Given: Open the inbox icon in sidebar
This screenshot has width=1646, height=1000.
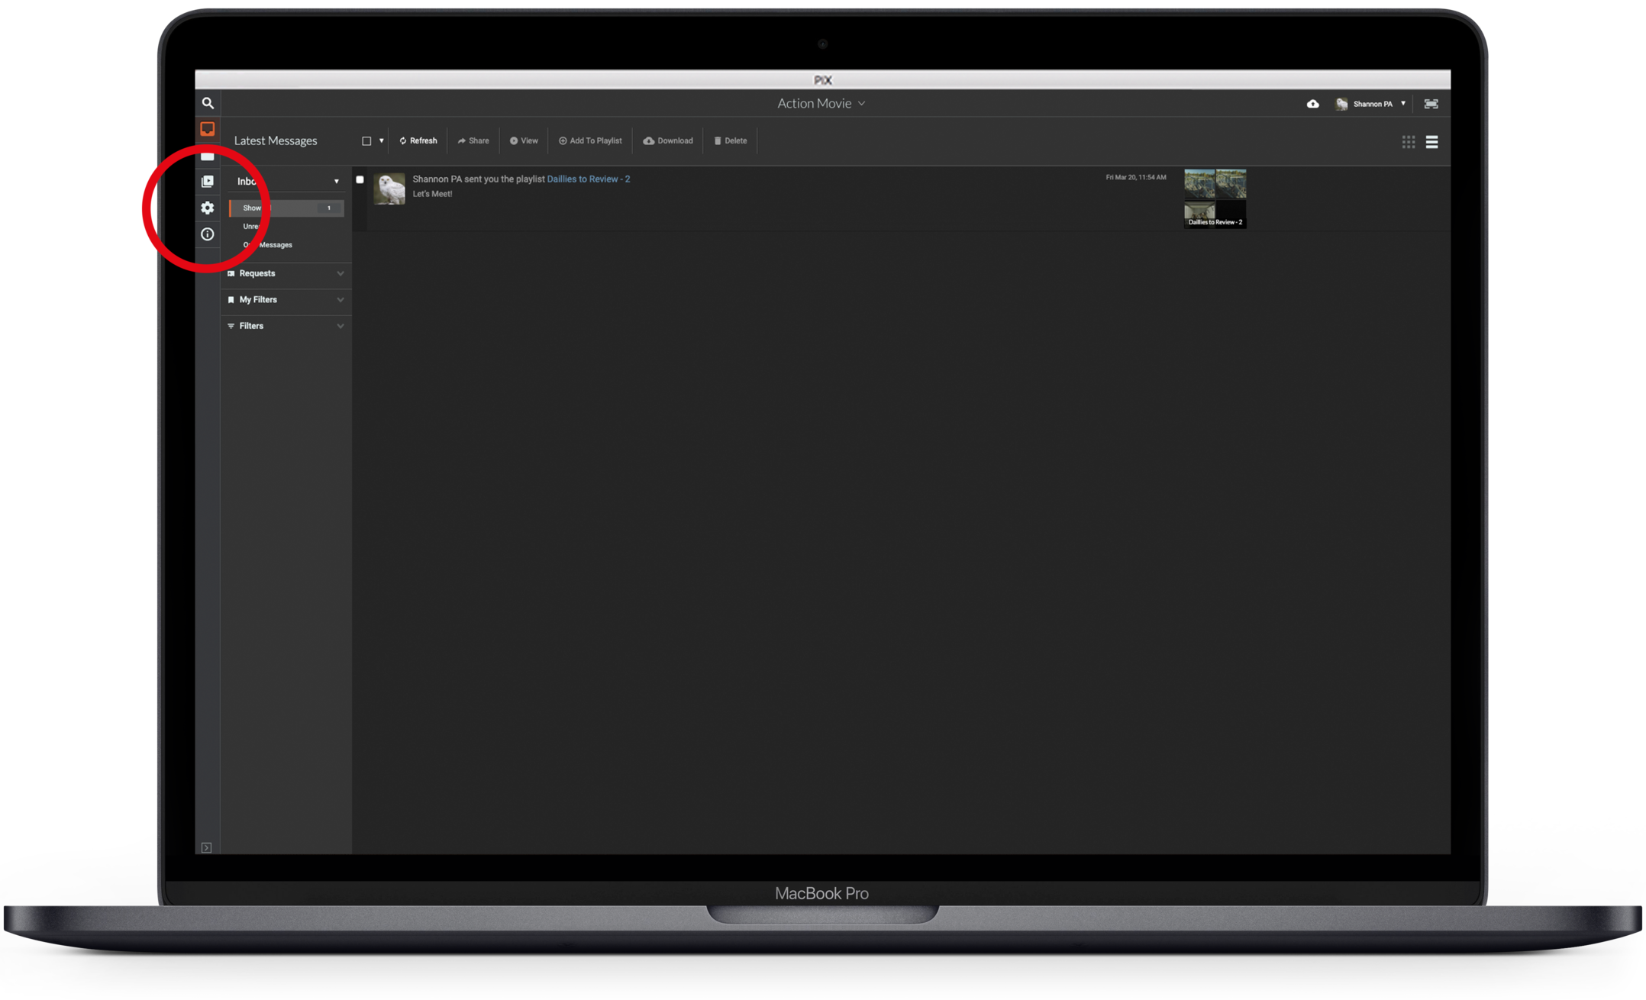Looking at the screenshot, I should click(208, 129).
